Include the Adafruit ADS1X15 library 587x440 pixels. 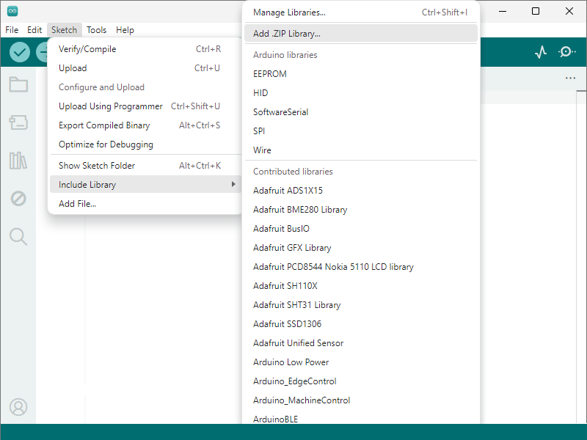coord(361,191)
